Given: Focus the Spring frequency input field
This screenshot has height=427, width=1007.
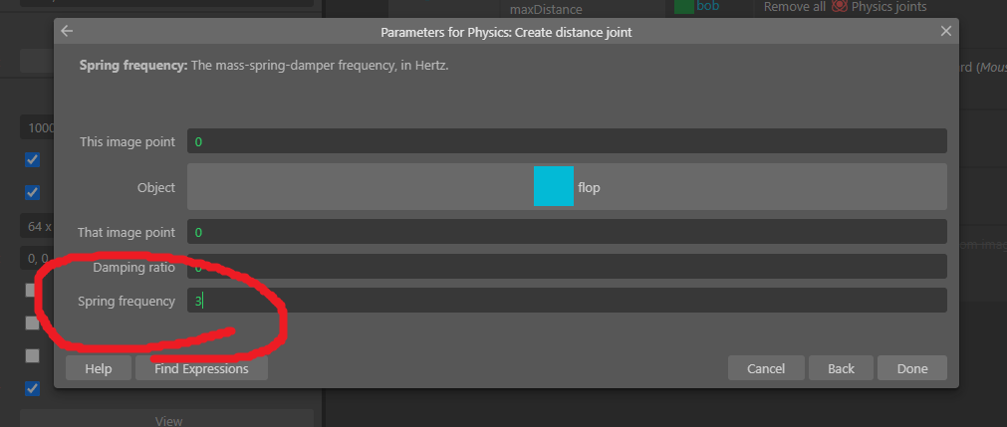Looking at the screenshot, I should click(566, 301).
